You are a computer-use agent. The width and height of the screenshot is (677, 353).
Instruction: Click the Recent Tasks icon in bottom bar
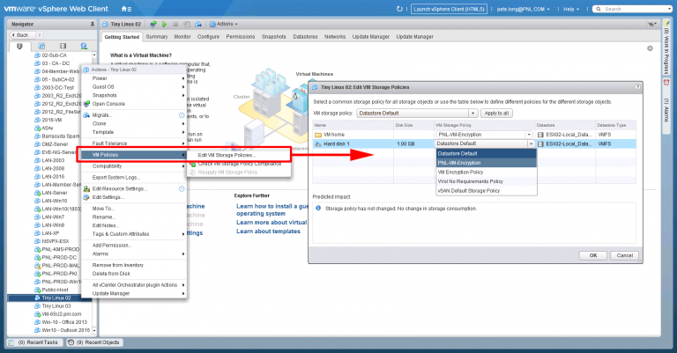point(11,342)
